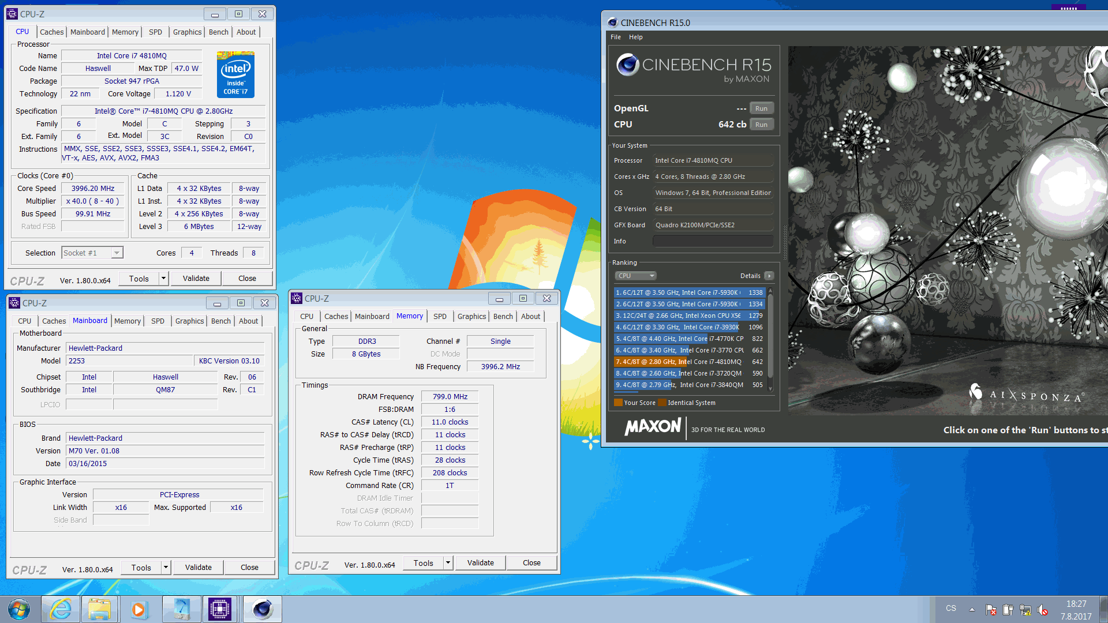
Task: Click Close button in CPU tab window
Action: [247, 279]
